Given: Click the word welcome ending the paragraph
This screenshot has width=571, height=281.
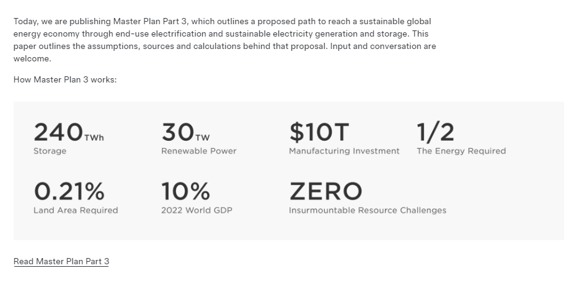Looking at the screenshot, I should pos(32,58).
